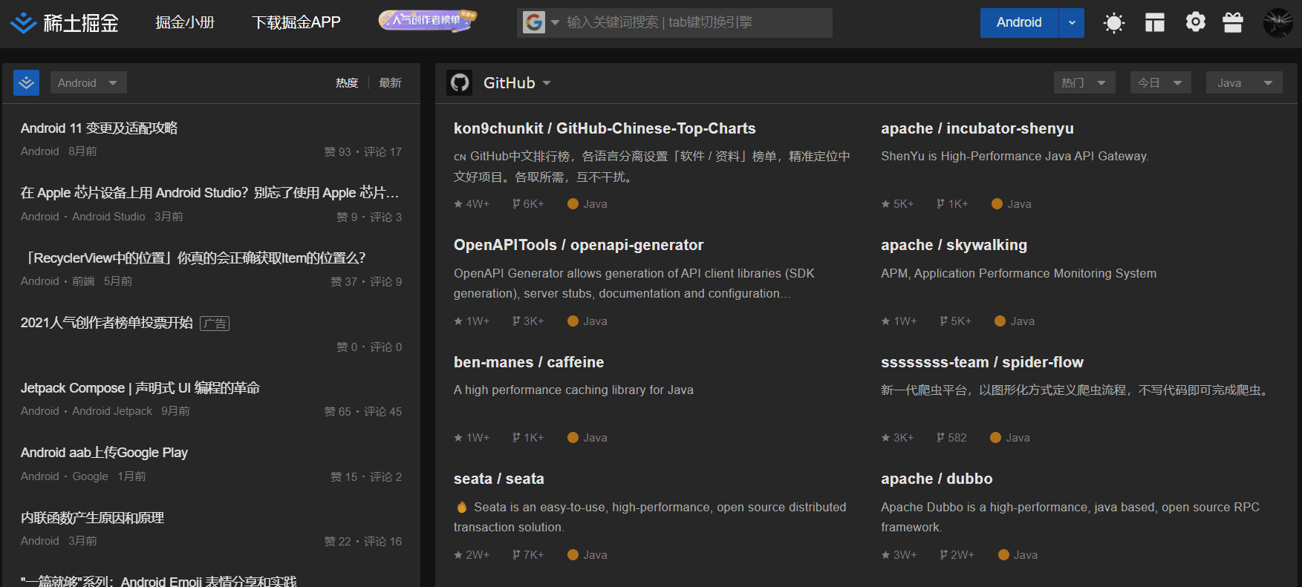Open OpenAPITools / openapi-generator repository
The height and width of the screenshot is (587, 1302).
click(579, 245)
